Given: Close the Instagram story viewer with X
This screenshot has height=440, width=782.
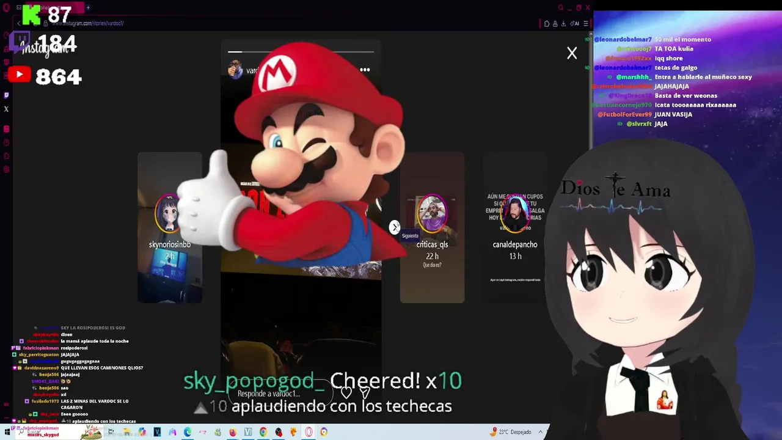Looking at the screenshot, I should coord(572,53).
